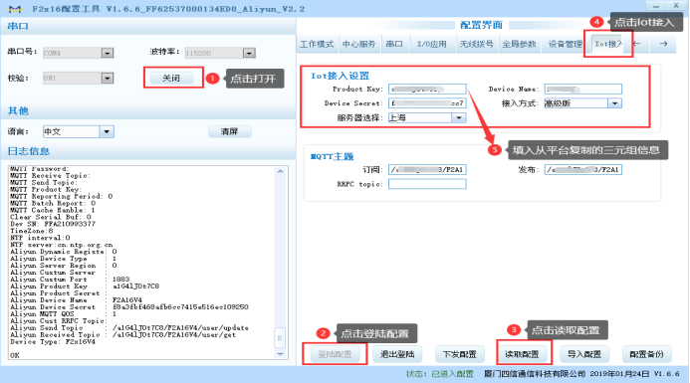Click the right arrow tab scroll icon
This screenshot has height=383, width=690.
663,44
